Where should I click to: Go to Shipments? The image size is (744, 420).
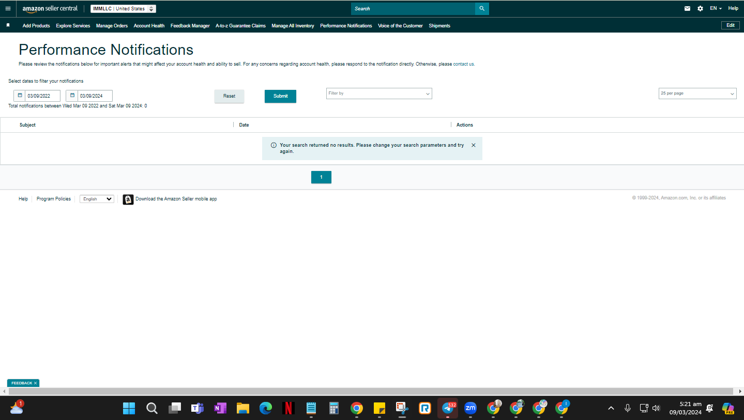pyautogui.click(x=439, y=26)
